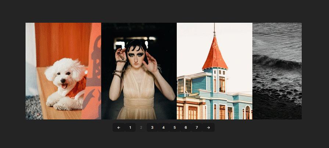This screenshot has width=329, height=148.
Task: View the black-and-white ocean waves photo
Action: pos(277,71)
